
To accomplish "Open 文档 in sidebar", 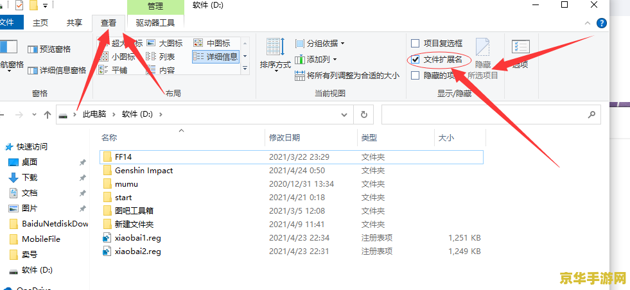I will pyautogui.click(x=23, y=192).
